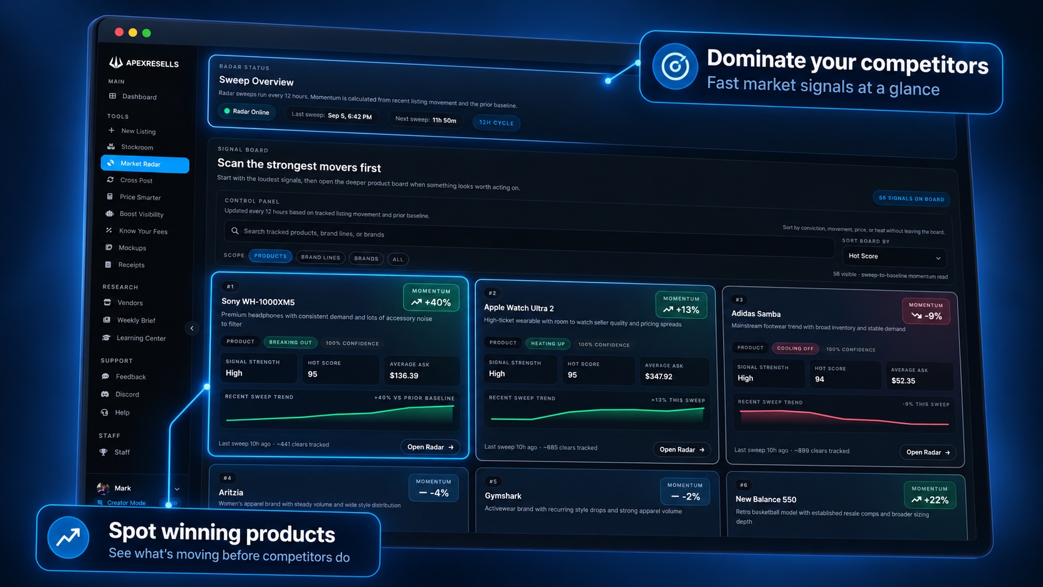
Task: Click Sony average ask $136.39
Action: click(404, 376)
